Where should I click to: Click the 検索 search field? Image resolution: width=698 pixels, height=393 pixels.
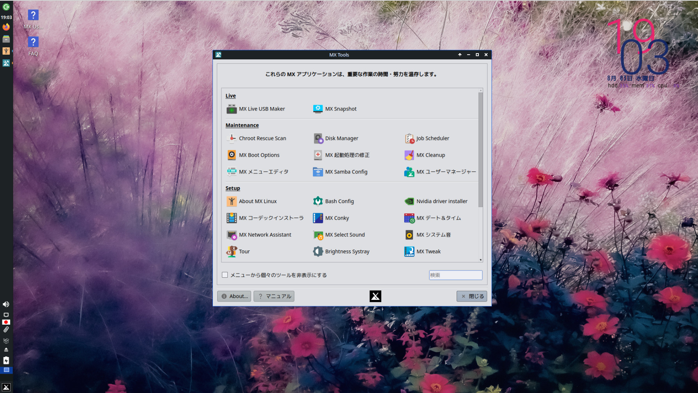click(455, 275)
